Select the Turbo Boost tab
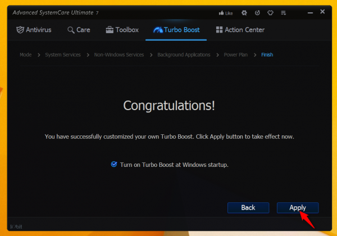The width and height of the screenshot is (337, 236). (x=176, y=30)
